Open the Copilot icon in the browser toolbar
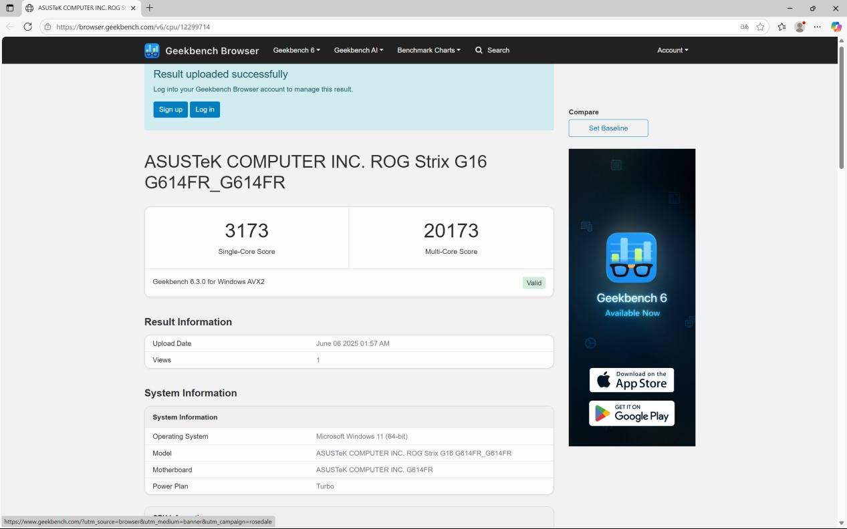The width and height of the screenshot is (847, 529). click(836, 27)
